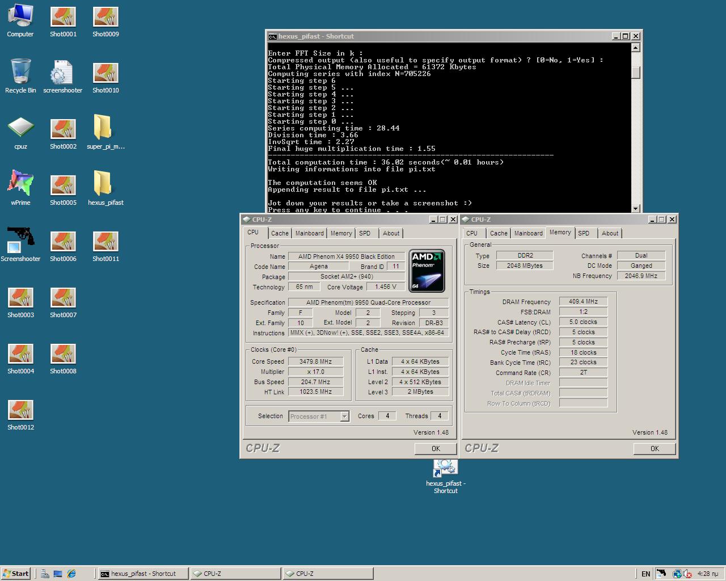Click the Core Voltage value 1.456 V
The image size is (726, 581).
(x=386, y=287)
